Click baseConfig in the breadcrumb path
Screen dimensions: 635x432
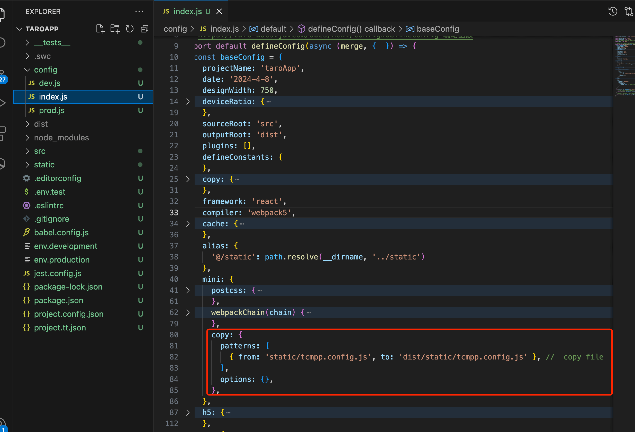pyautogui.click(x=438, y=29)
